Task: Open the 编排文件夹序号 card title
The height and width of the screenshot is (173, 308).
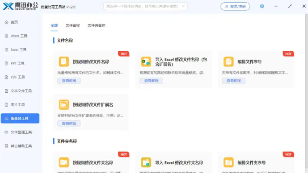Action: tap(251, 162)
